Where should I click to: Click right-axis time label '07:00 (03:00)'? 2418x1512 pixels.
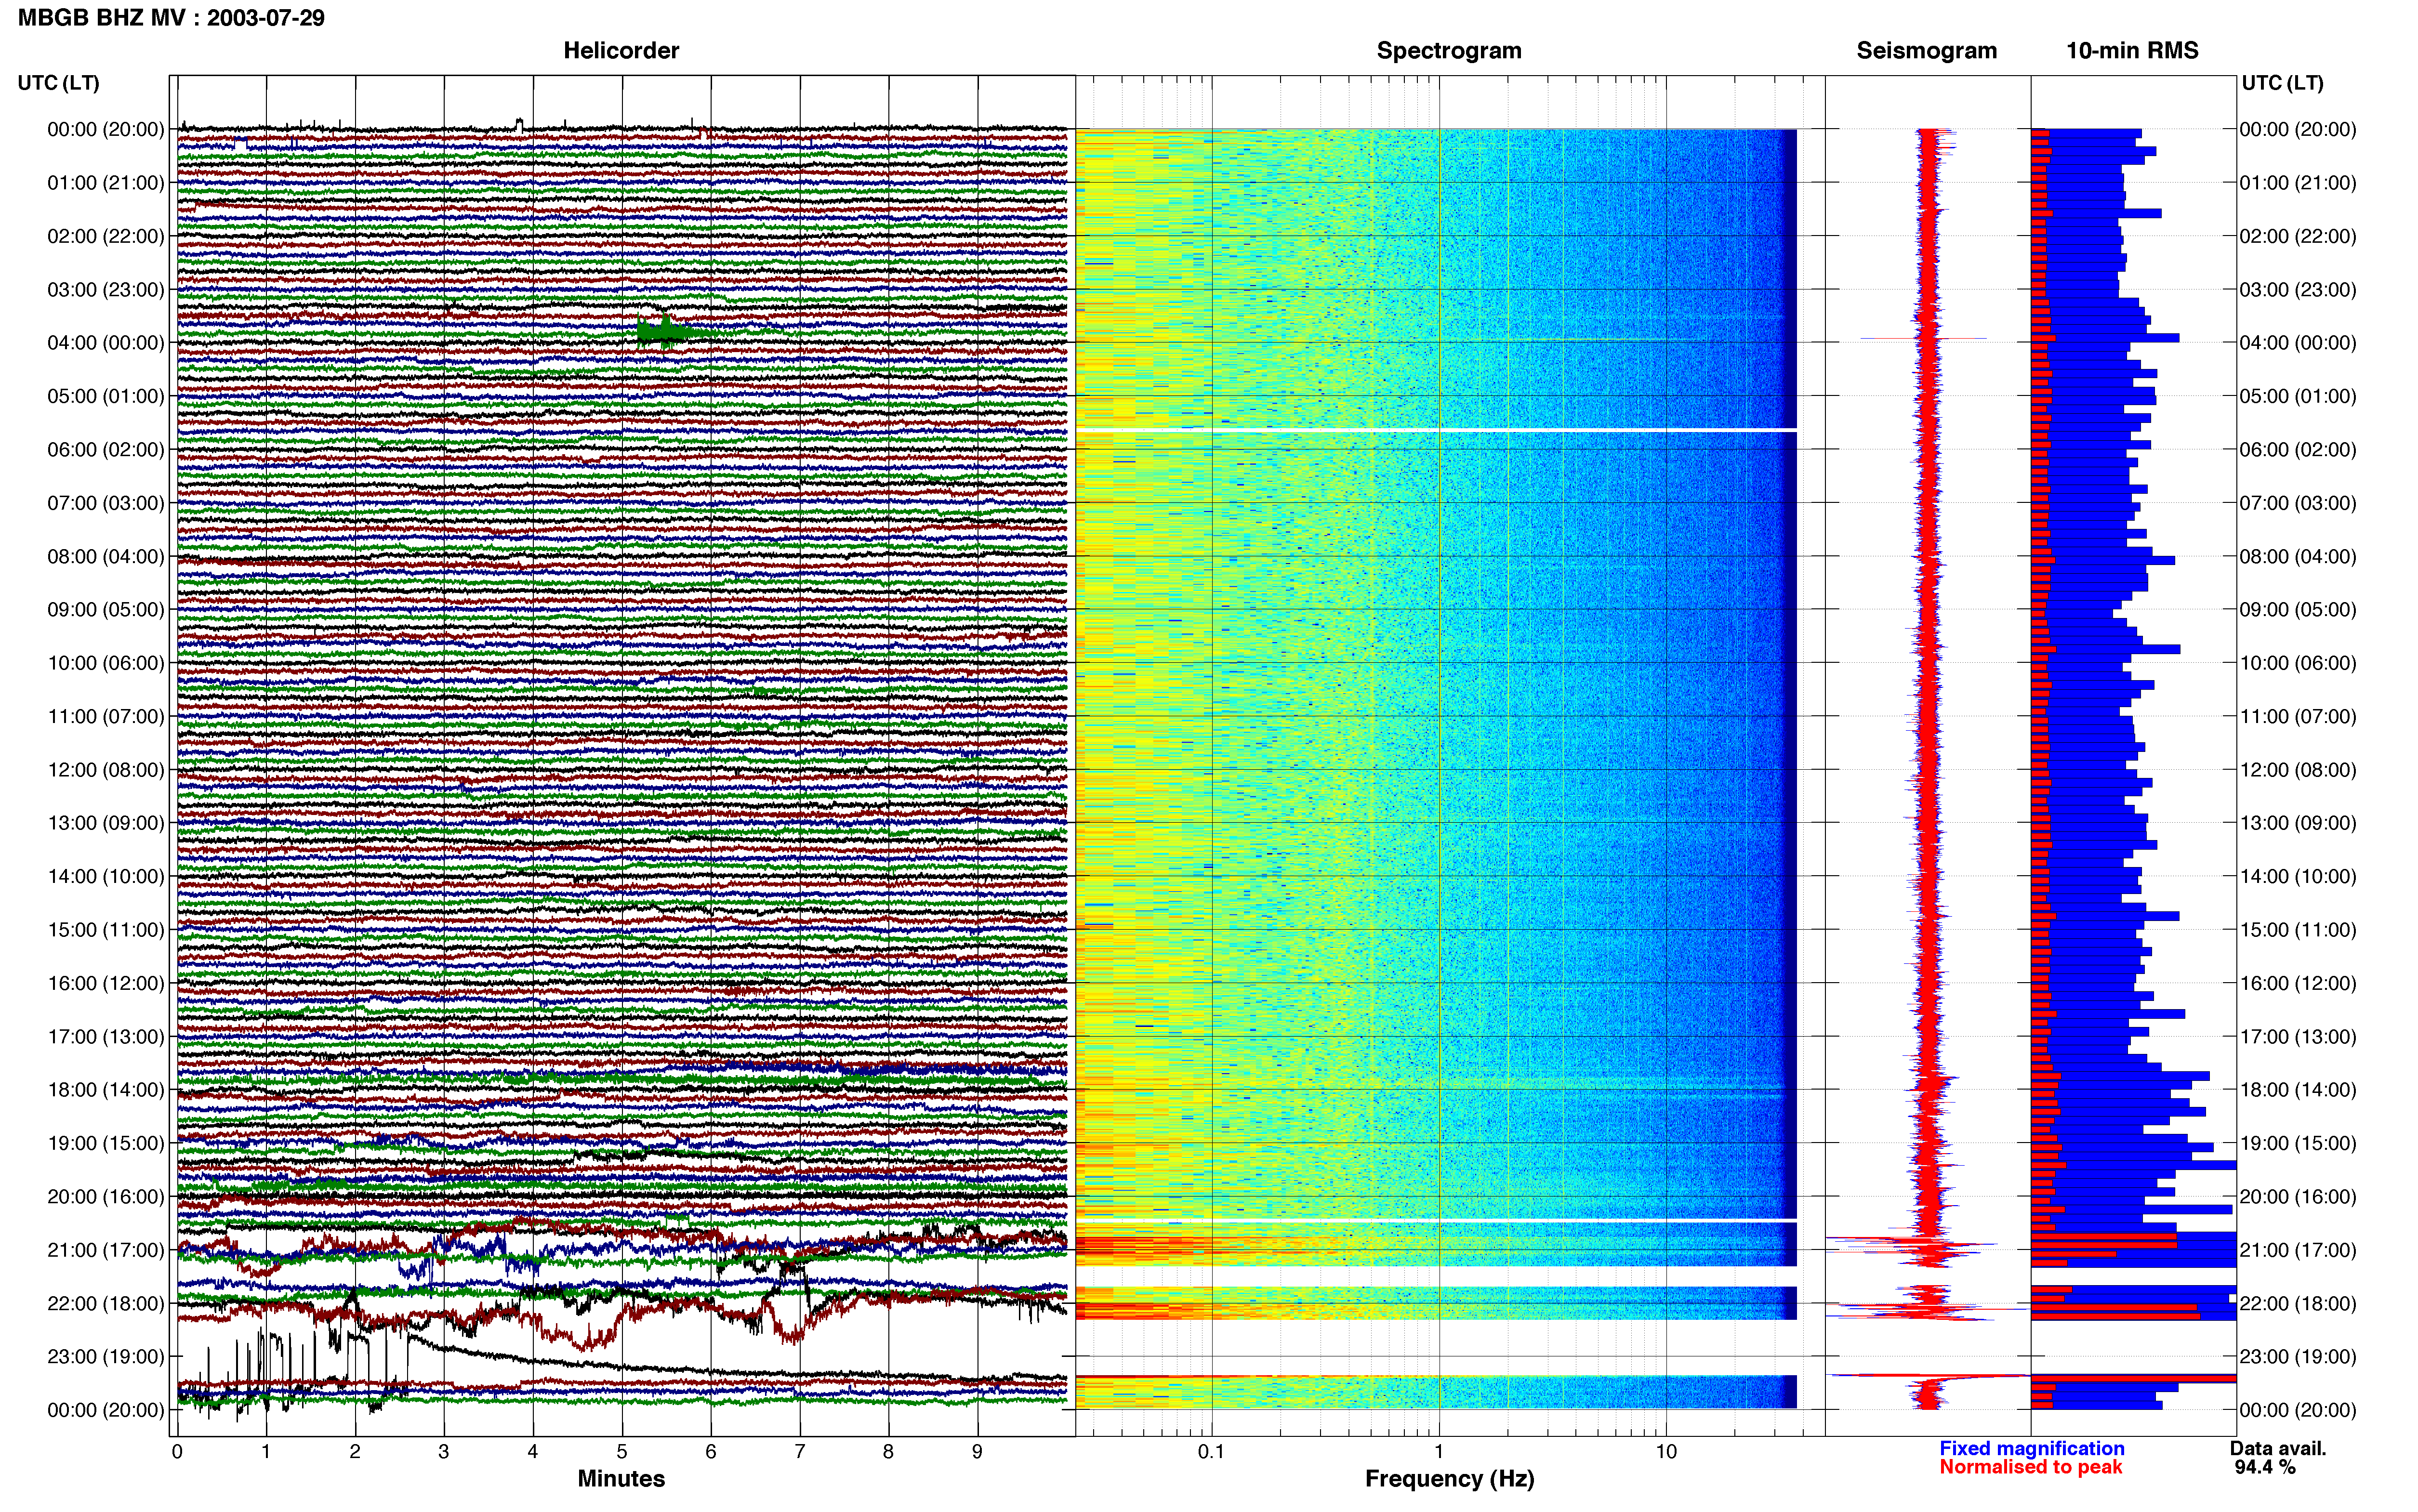2298,503
